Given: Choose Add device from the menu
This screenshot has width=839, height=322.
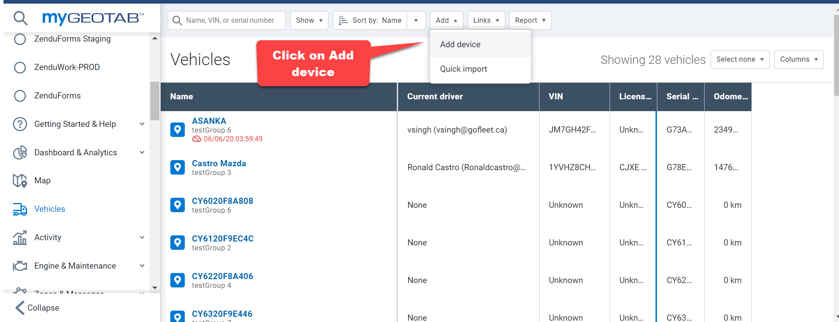Looking at the screenshot, I should 480,45.
